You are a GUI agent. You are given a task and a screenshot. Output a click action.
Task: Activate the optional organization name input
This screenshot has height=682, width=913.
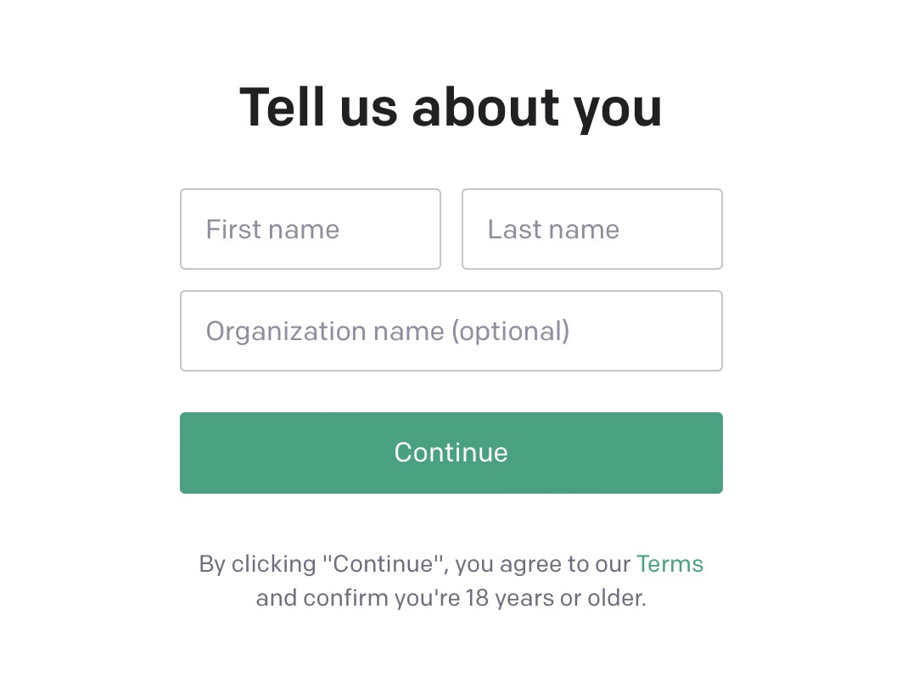pyautogui.click(x=451, y=331)
